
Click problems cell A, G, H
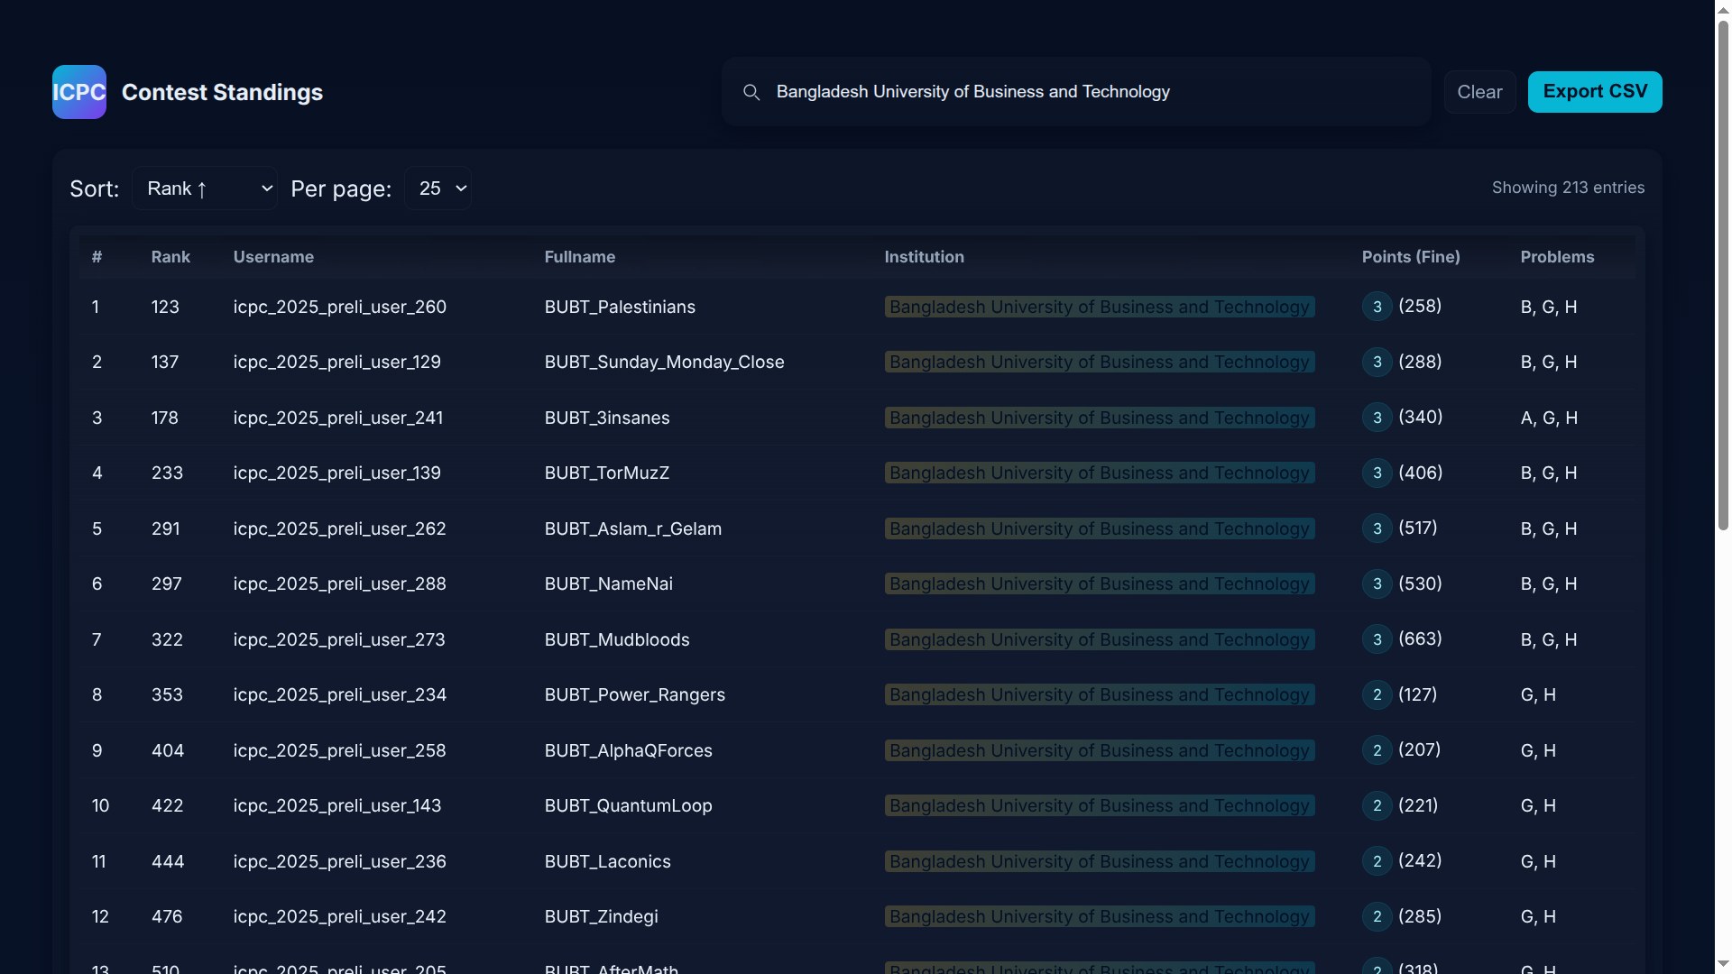click(x=1548, y=418)
